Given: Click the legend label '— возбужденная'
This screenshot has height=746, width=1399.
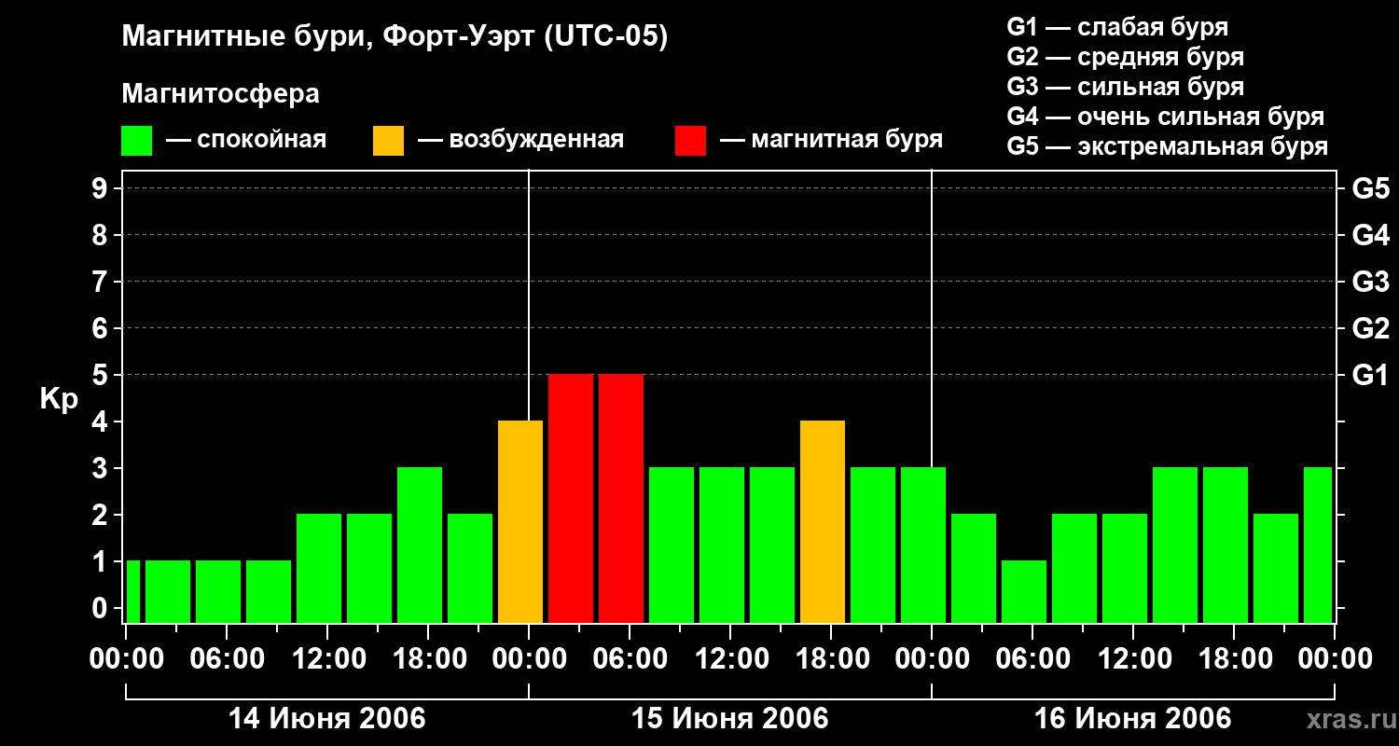Looking at the screenshot, I should click(520, 140).
